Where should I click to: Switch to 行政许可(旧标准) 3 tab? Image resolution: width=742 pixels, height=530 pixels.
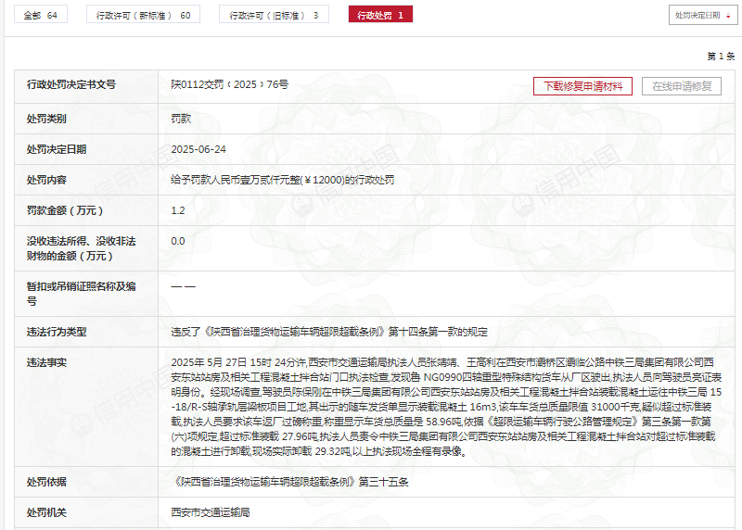[x=274, y=15]
